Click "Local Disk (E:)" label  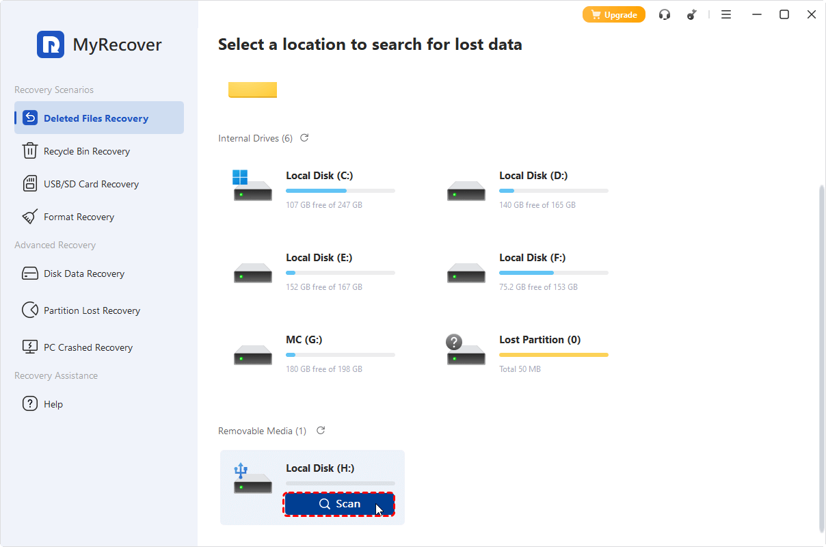(319, 258)
